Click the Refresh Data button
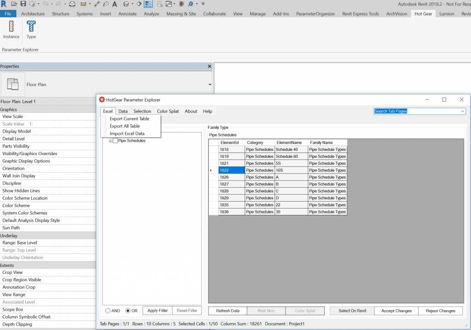Screen dimensions: 471x330 [x=227, y=311]
